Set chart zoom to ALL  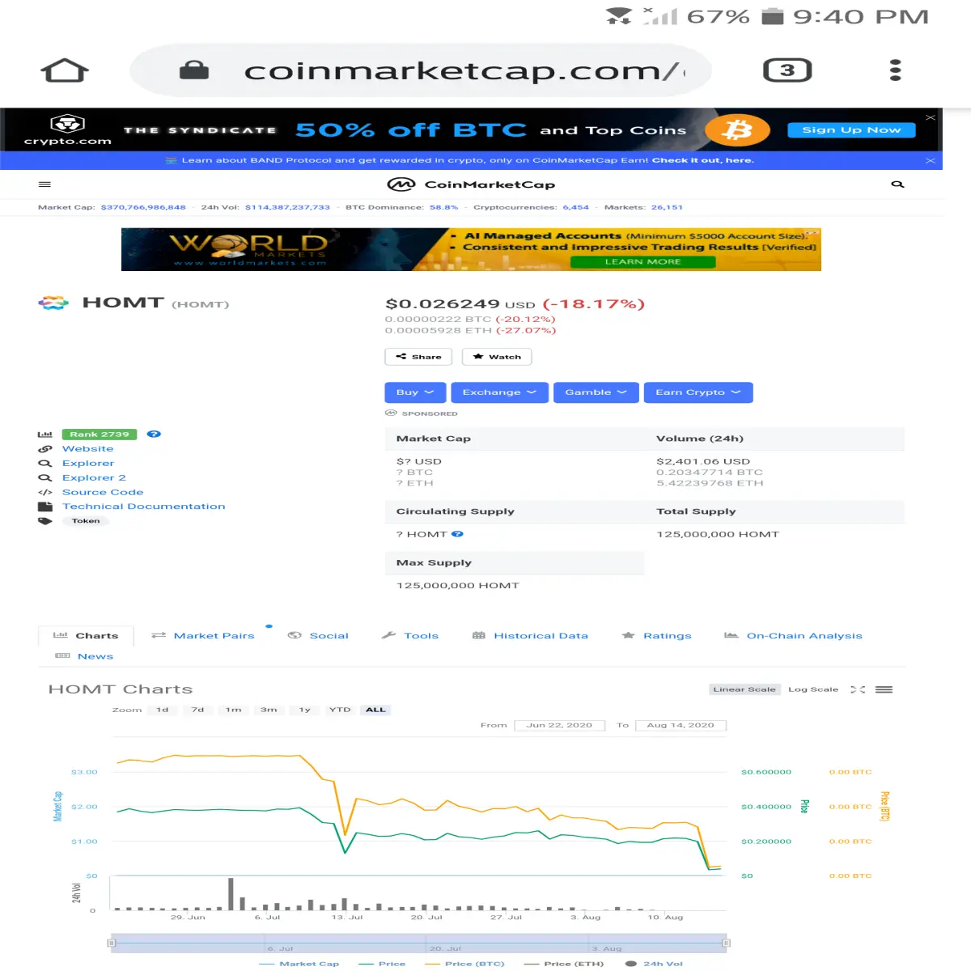[375, 710]
